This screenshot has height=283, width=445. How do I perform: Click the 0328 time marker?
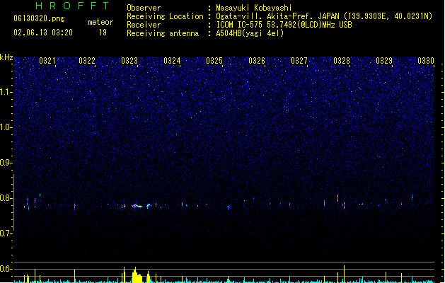click(342, 61)
